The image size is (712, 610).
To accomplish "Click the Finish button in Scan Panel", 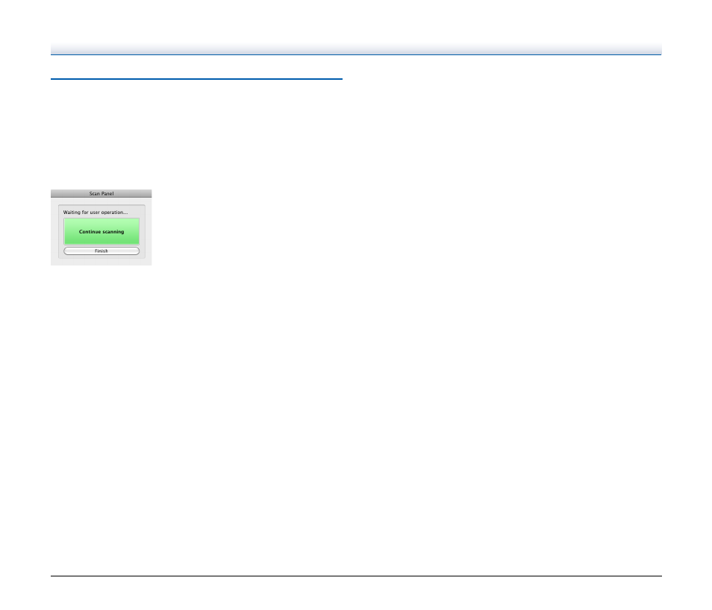I will tap(102, 251).
